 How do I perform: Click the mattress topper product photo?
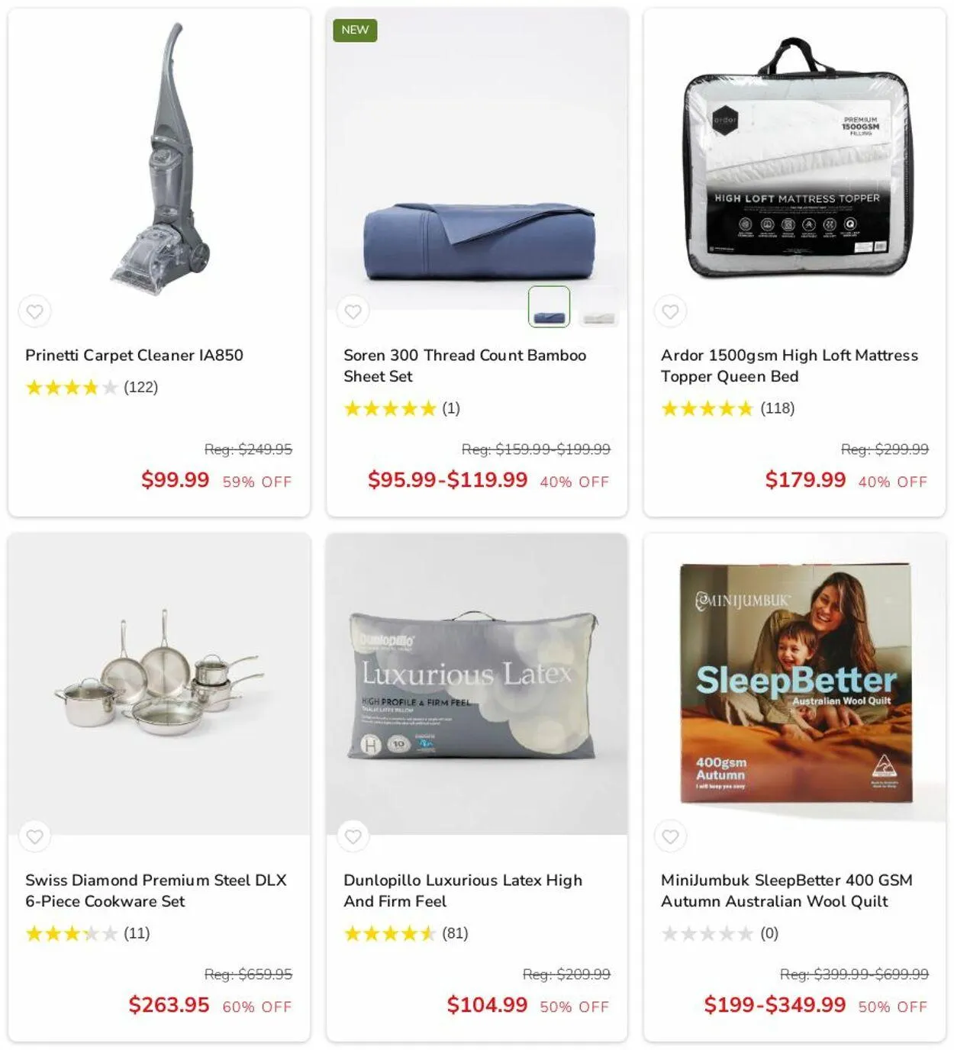pos(794,157)
